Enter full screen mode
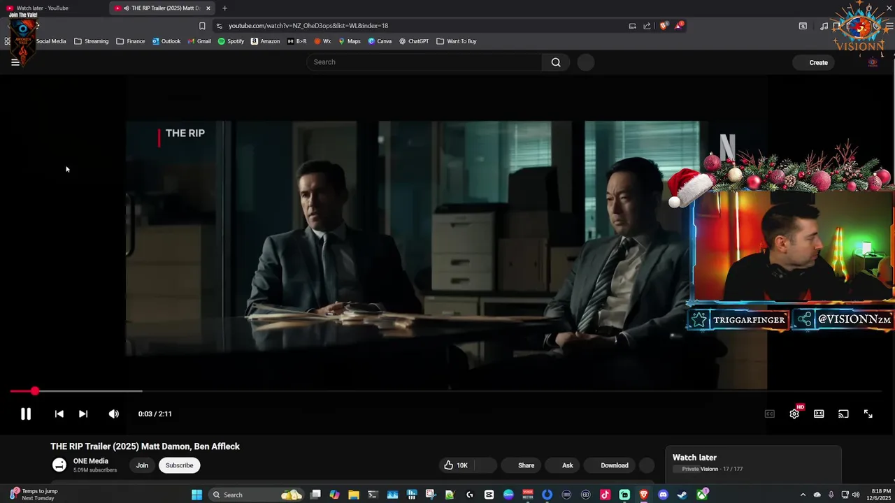The width and height of the screenshot is (895, 503). (868, 414)
